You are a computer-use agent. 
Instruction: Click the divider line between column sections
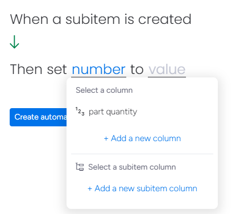(x=142, y=154)
